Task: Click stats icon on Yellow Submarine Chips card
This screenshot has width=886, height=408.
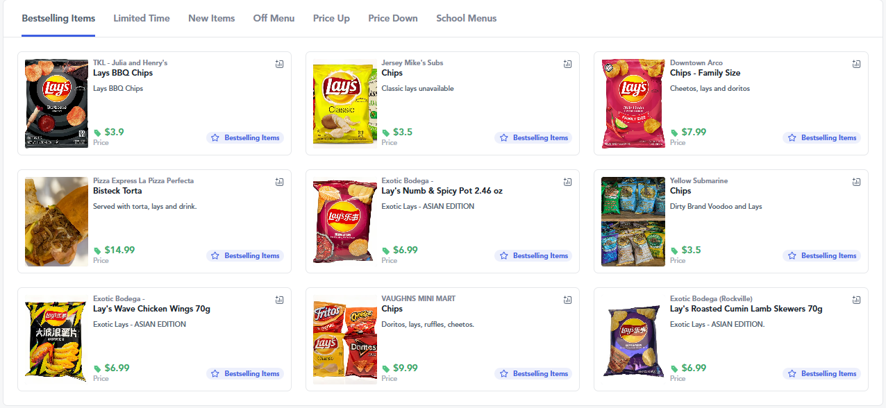Action: 856,182
